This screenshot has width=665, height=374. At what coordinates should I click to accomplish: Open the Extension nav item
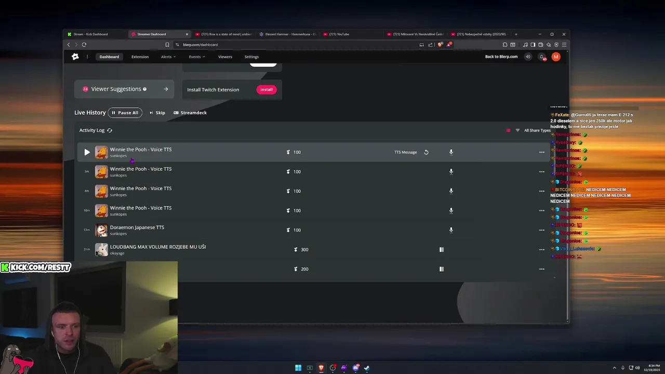(x=140, y=57)
